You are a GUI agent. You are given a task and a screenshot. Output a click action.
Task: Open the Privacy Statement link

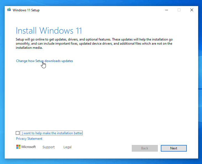coord(29,139)
